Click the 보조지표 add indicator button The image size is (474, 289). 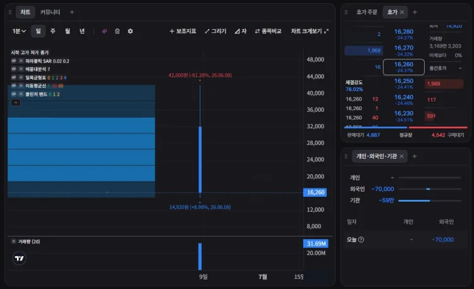(183, 31)
